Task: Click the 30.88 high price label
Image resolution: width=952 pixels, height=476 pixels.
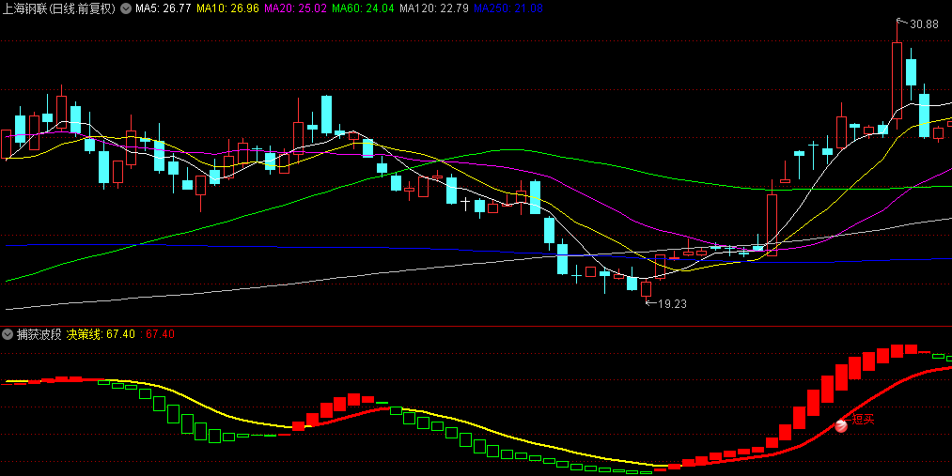Action: (924, 24)
